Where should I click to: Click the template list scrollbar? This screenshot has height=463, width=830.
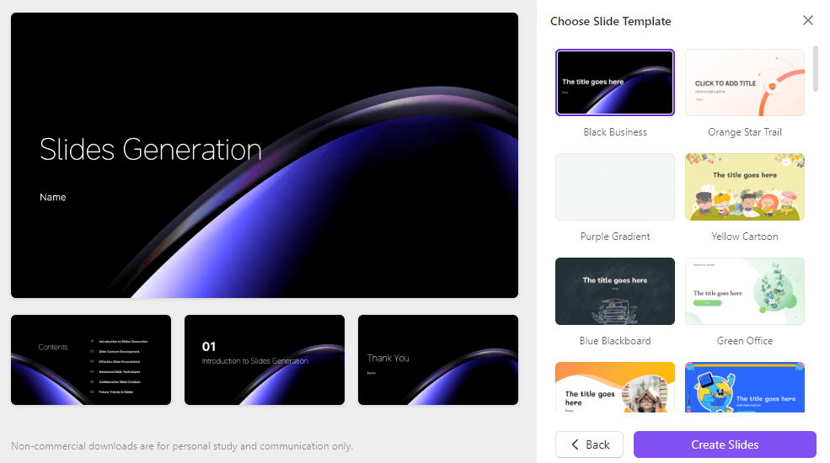click(x=816, y=69)
